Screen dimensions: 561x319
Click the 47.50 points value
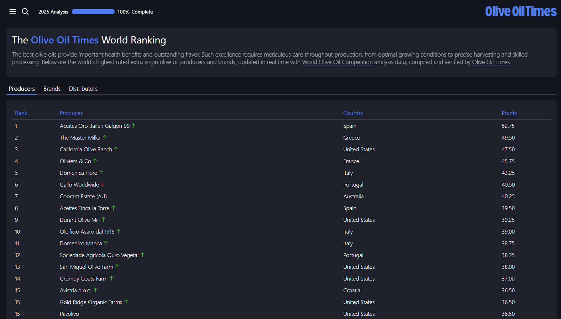508,150
